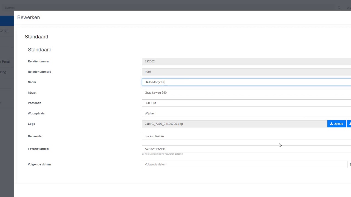Click the Volgende datum input field

(x=245, y=164)
